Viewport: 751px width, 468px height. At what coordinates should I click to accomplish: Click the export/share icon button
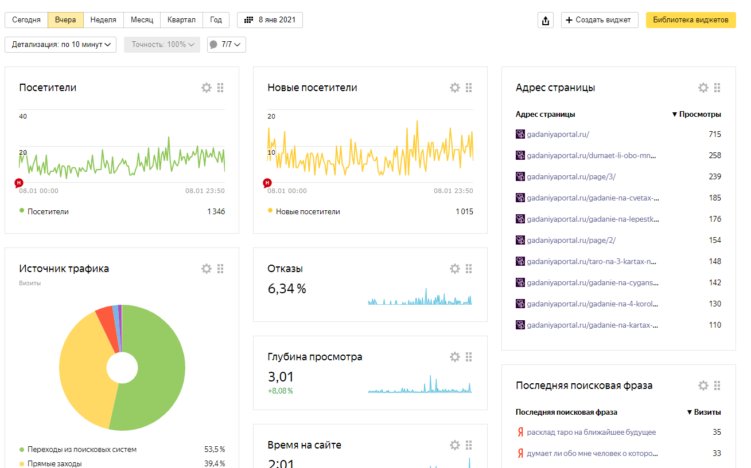pyautogui.click(x=546, y=20)
